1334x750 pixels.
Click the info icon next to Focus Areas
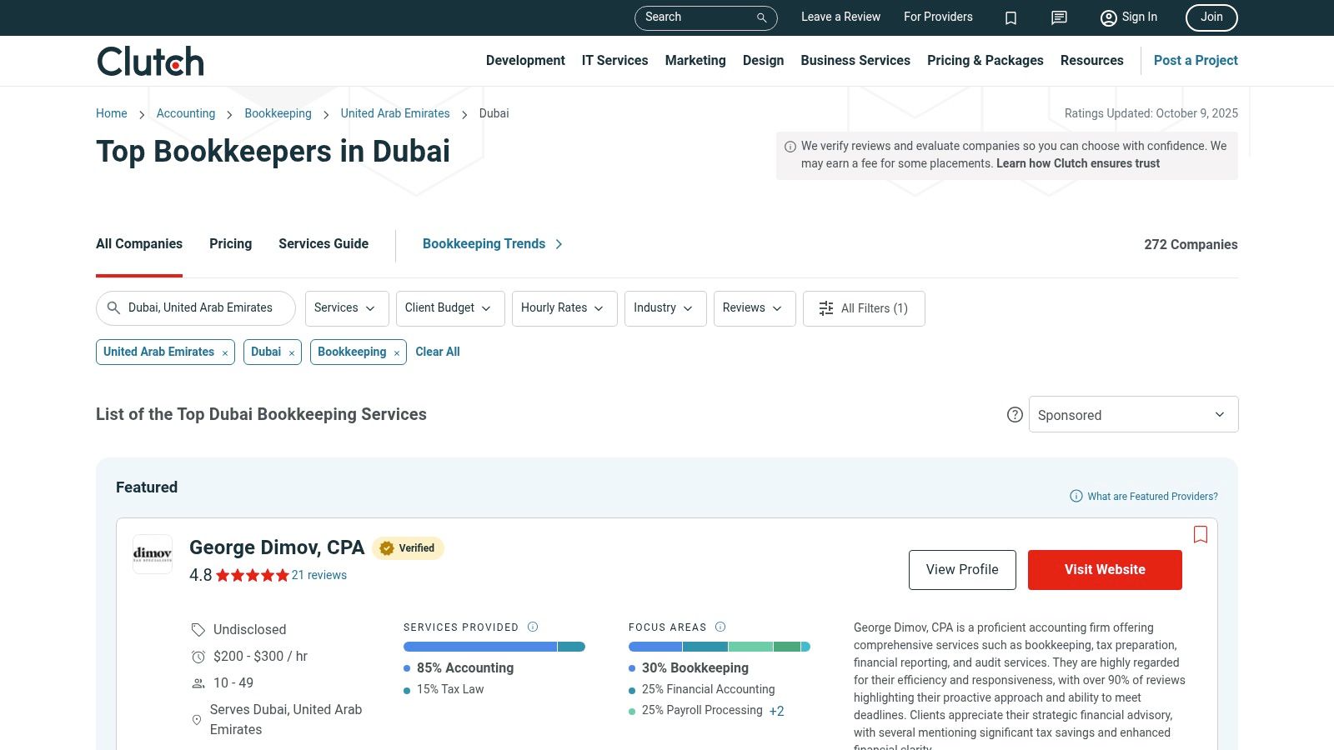(720, 627)
